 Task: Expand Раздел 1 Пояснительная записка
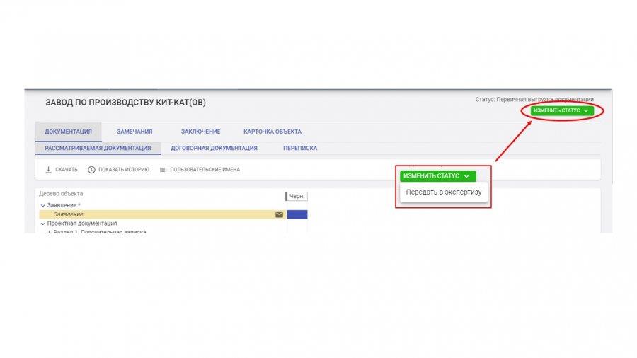pos(49,232)
